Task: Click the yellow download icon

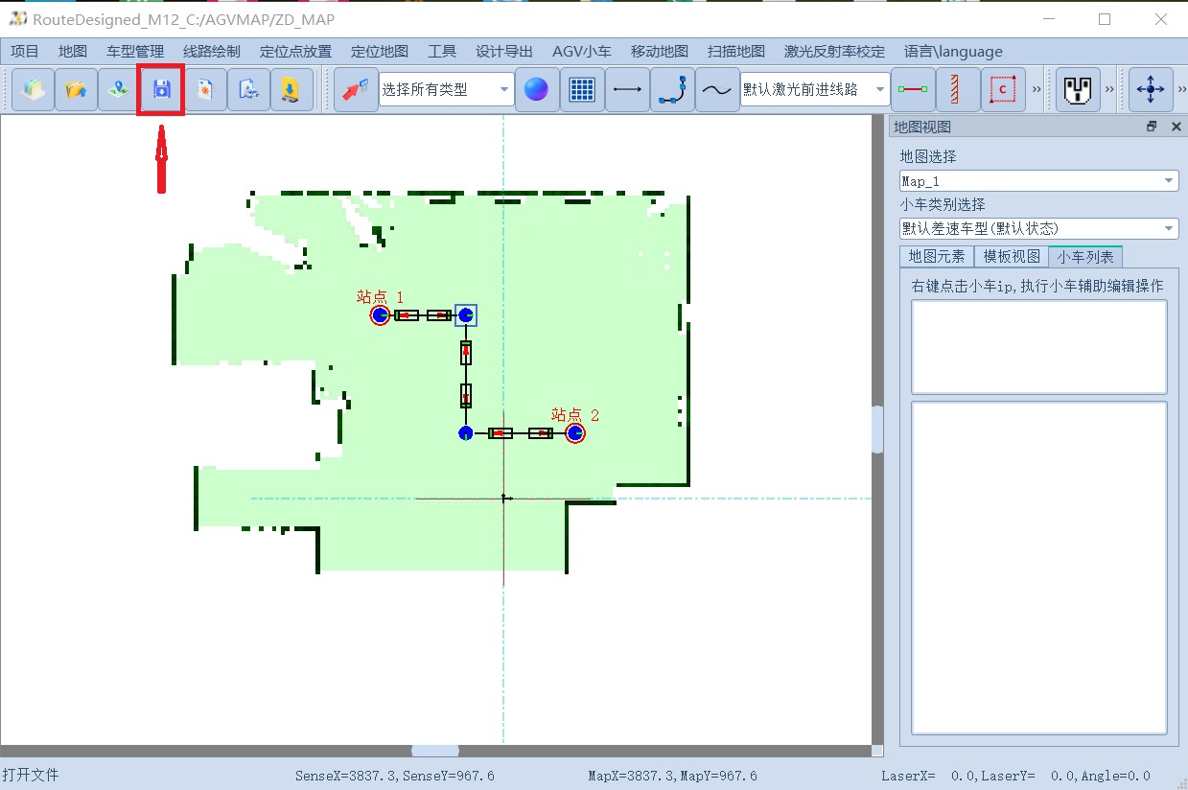Action: pyautogui.click(x=291, y=90)
